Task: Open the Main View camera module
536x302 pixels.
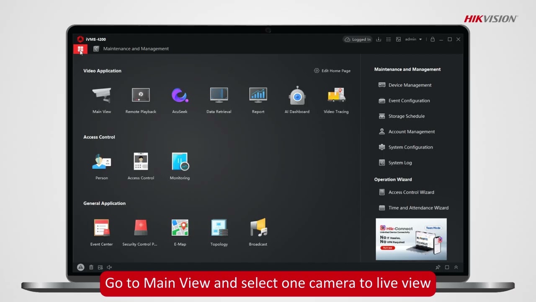Action: point(102,100)
